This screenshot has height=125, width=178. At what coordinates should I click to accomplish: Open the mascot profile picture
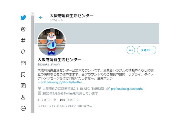tap(52, 42)
